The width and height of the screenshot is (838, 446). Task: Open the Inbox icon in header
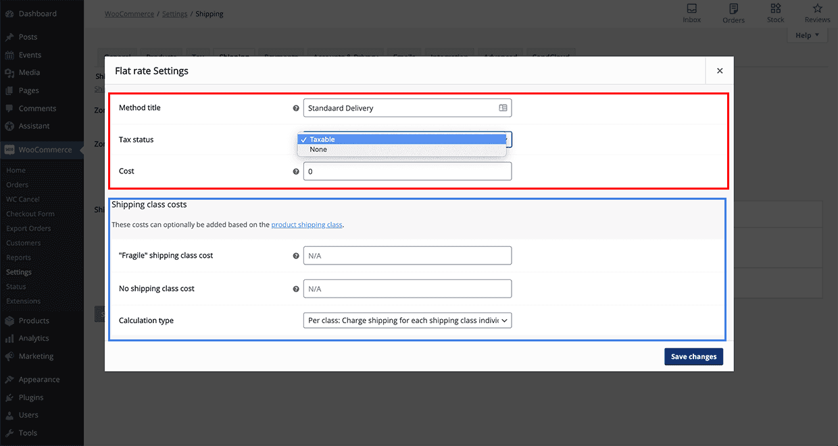tap(691, 9)
